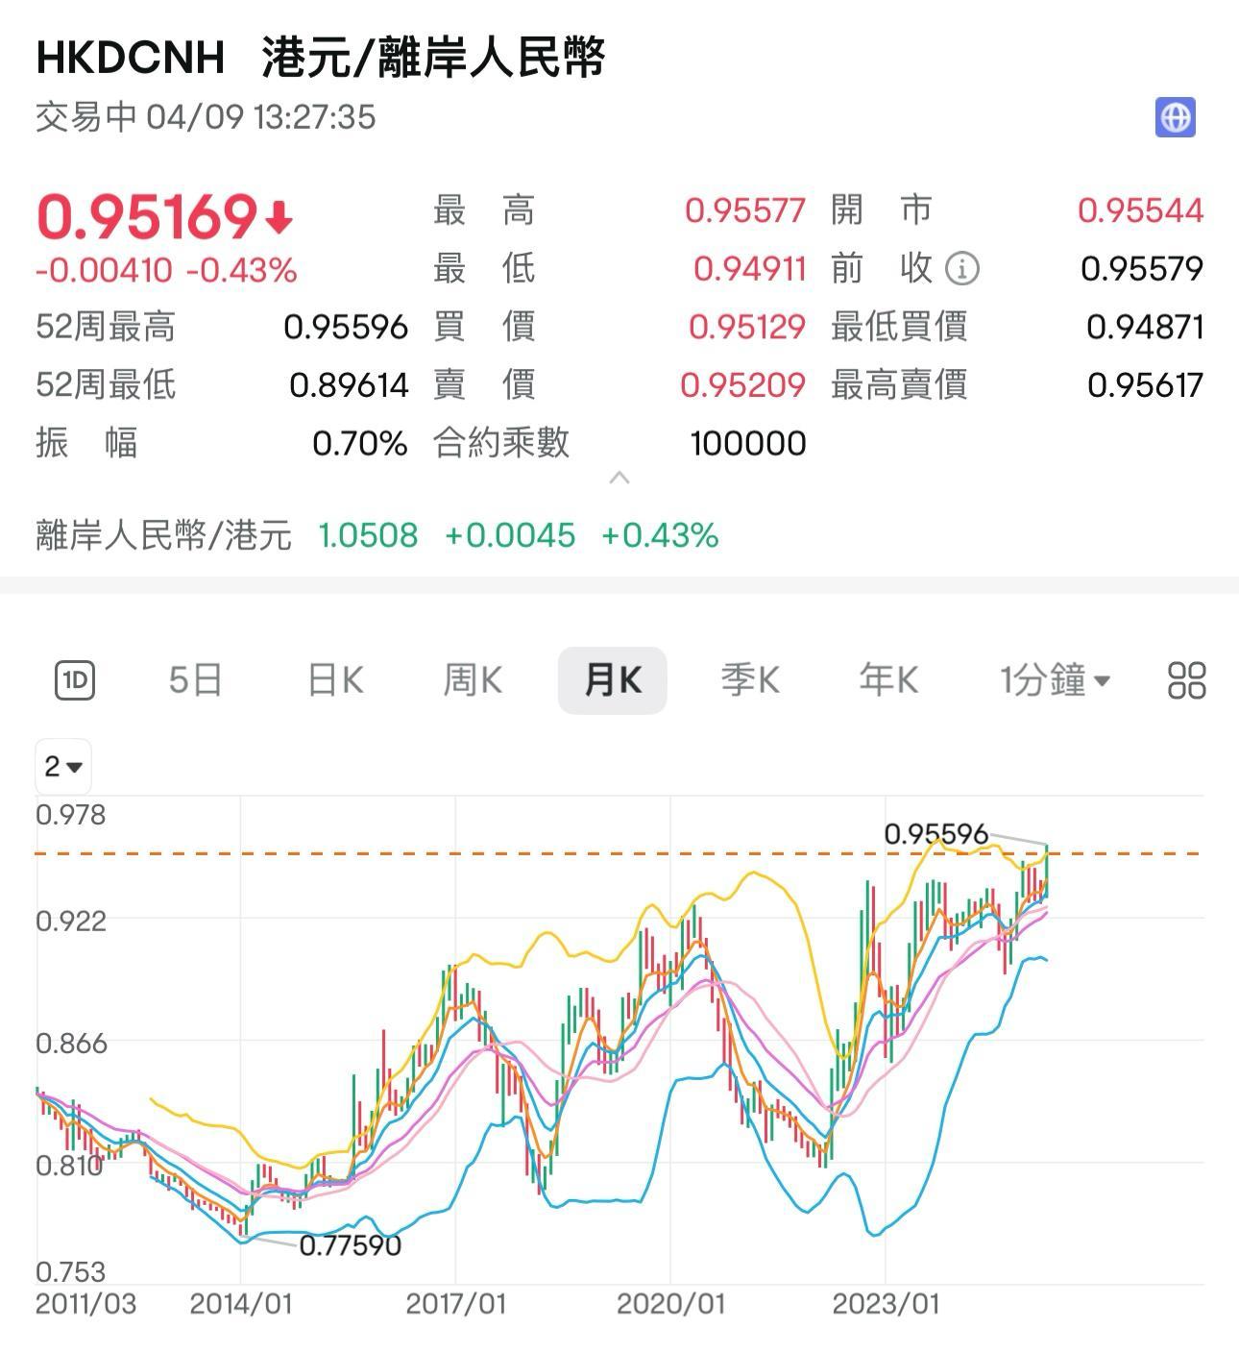Viewport: 1239px width, 1353px height.
Task: Collapse the quote details with the chevron
Action: 619,478
